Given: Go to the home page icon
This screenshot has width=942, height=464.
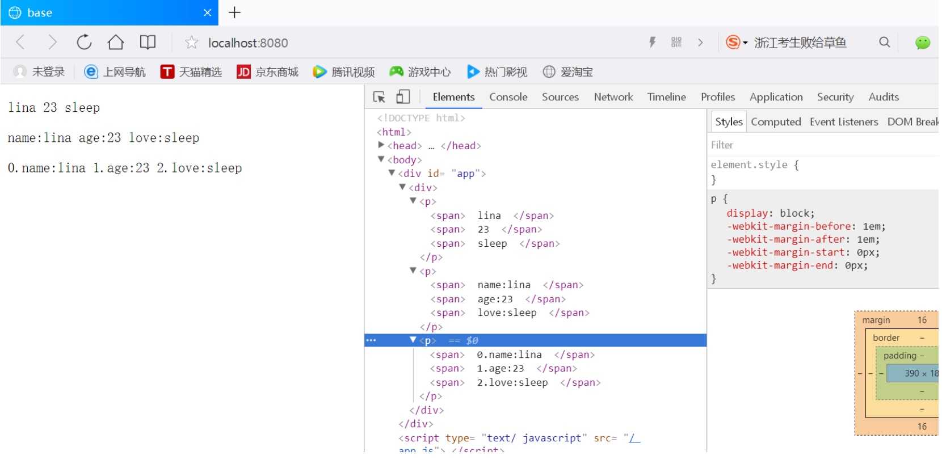Looking at the screenshot, I should pos(116,42).
